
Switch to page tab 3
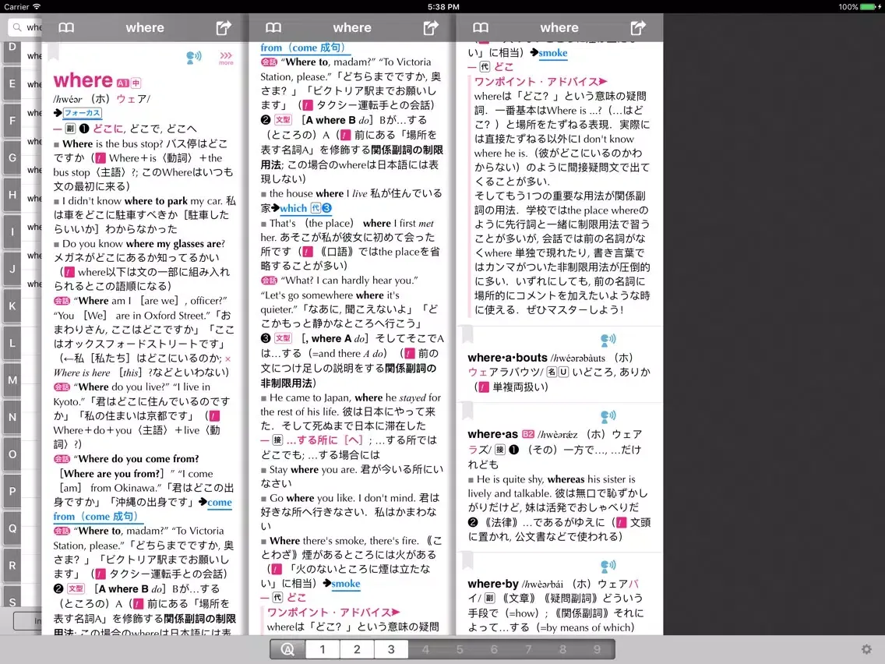tap(391, 649)
